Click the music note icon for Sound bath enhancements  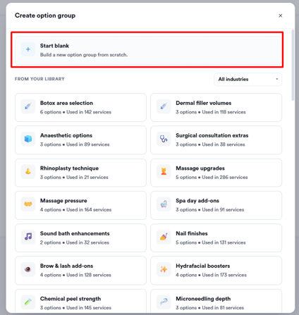[28, 237]
